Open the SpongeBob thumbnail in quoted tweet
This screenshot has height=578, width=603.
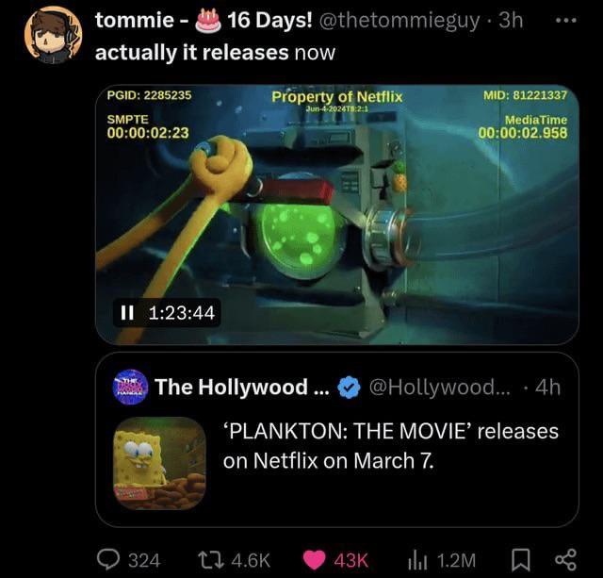[x=159, y=463]
